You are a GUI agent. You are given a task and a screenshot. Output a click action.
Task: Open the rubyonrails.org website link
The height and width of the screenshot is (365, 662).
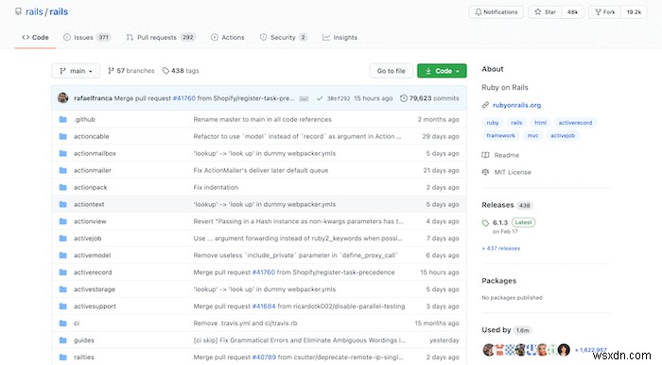(516, 105)
